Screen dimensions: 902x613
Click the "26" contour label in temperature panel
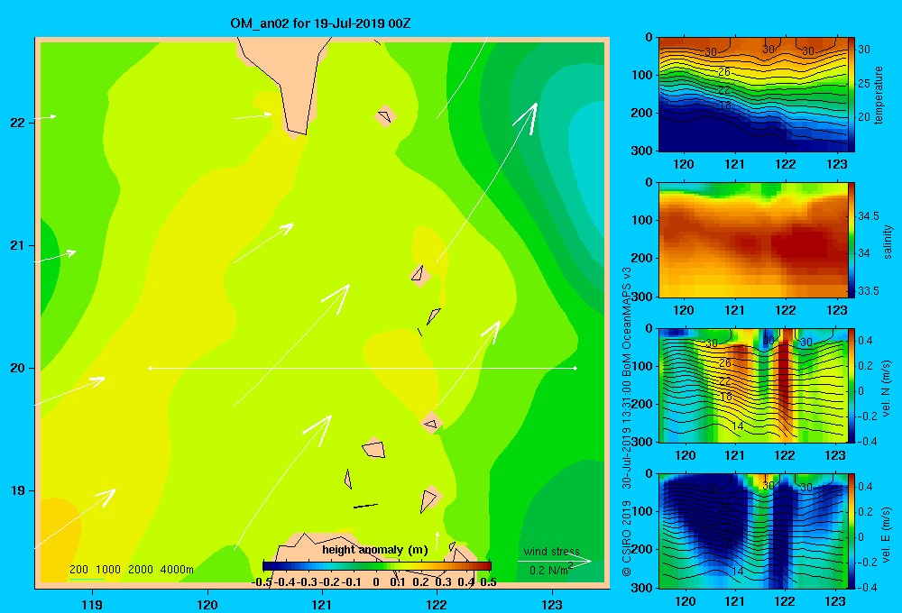724,72
